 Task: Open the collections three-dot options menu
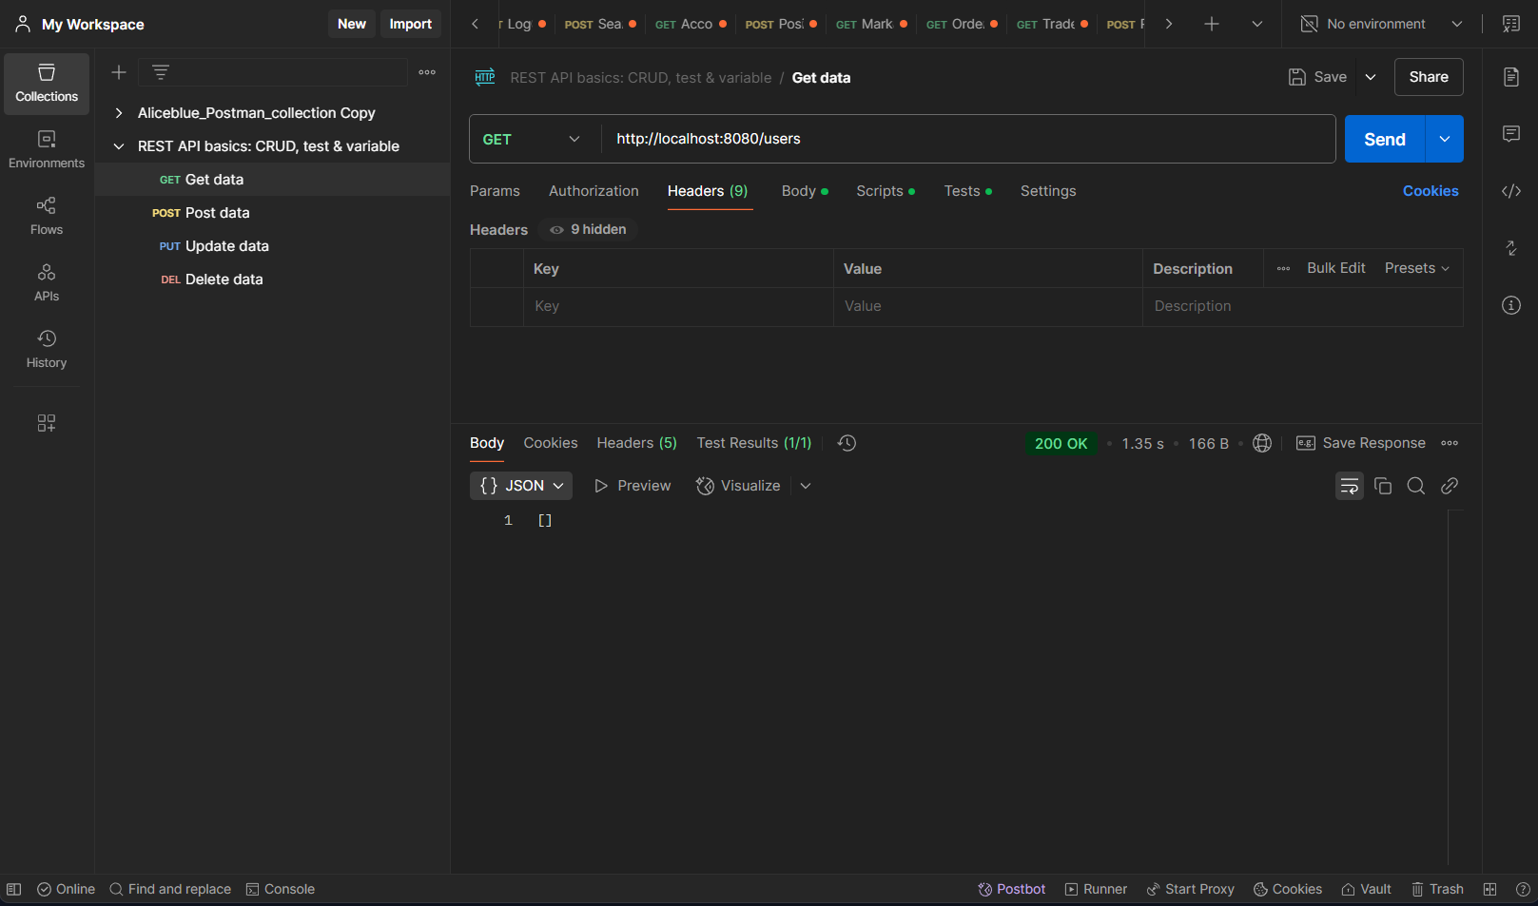click(x=427, y=72)
